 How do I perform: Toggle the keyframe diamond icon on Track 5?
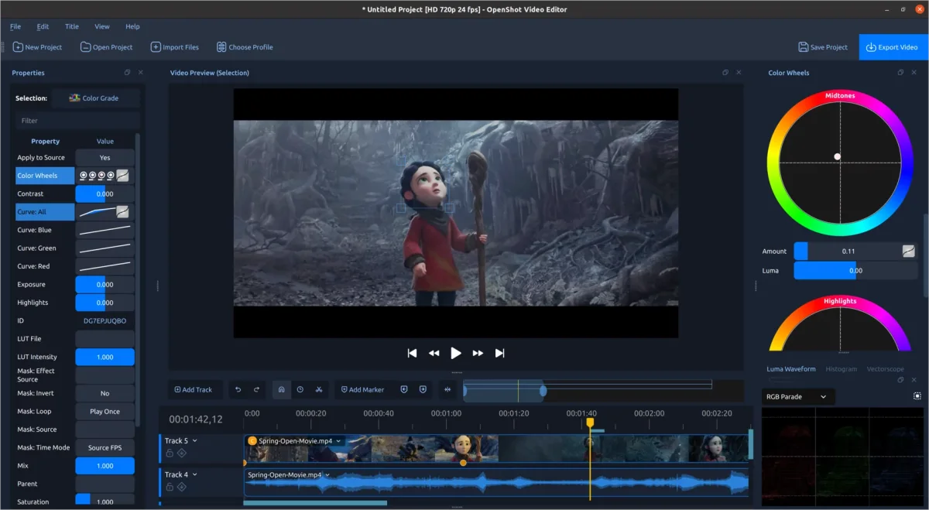click(x=182, y=454)
